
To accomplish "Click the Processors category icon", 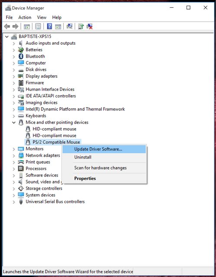I will point(21,168).
